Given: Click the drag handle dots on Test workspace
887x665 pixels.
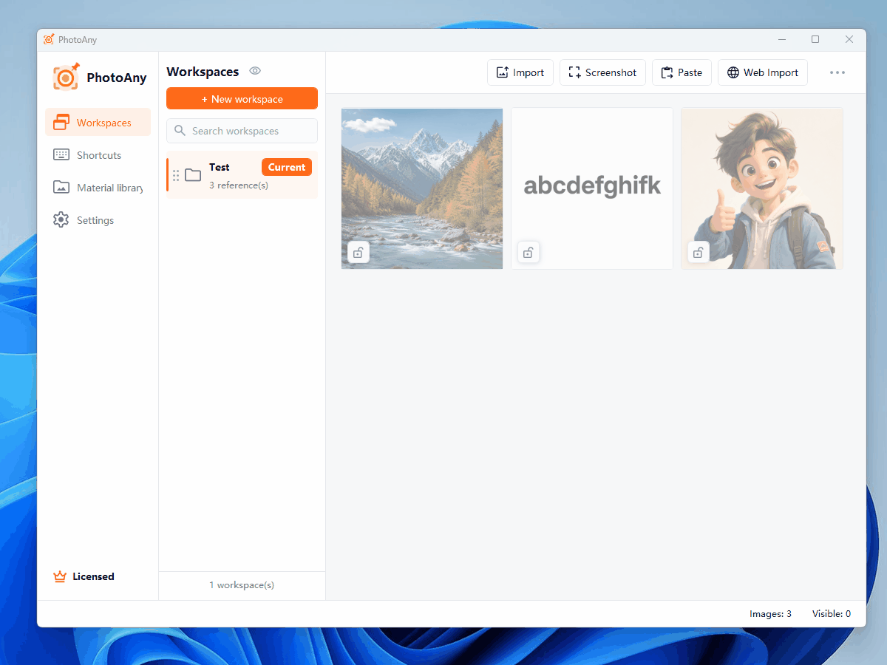Looking at the screenshot, I should click(x=176, y=175).
